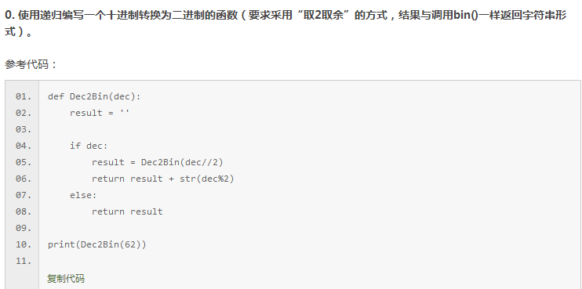Click the return result + str(dec%2) line
The height and width of the screenshot is (289, 582).
coord(163,179)
